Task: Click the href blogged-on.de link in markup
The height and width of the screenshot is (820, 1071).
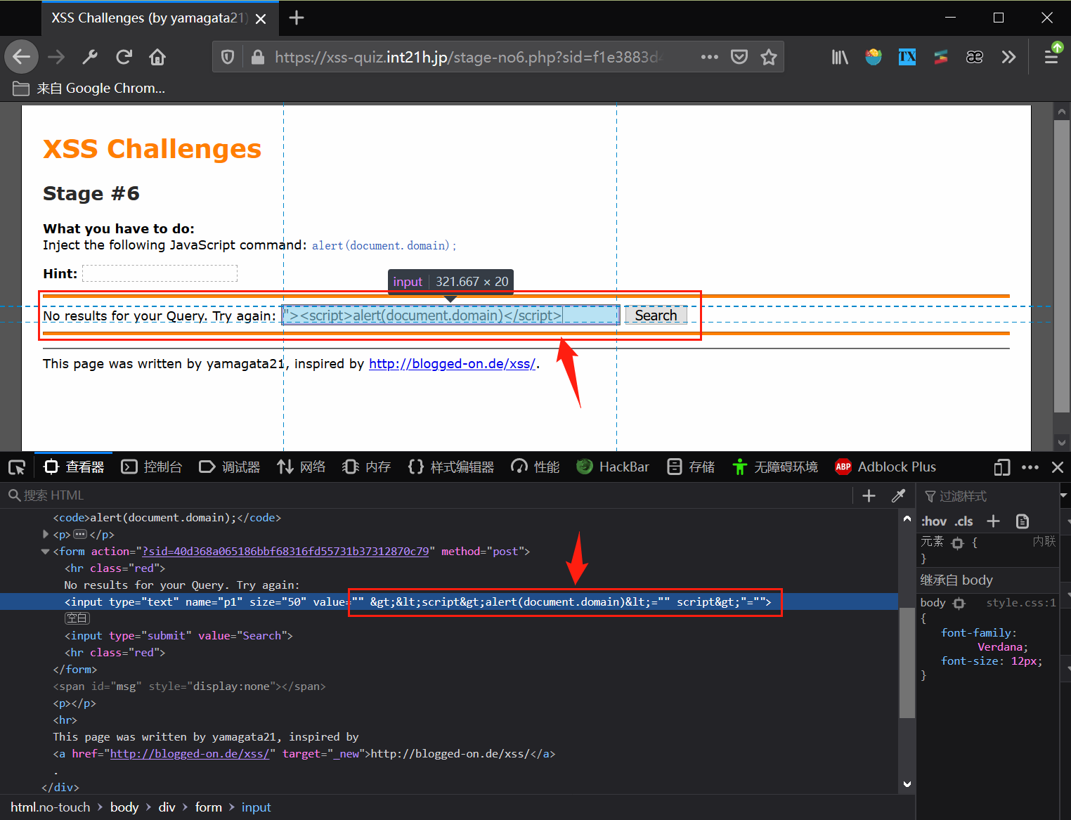Action: [x=190, y=754]
